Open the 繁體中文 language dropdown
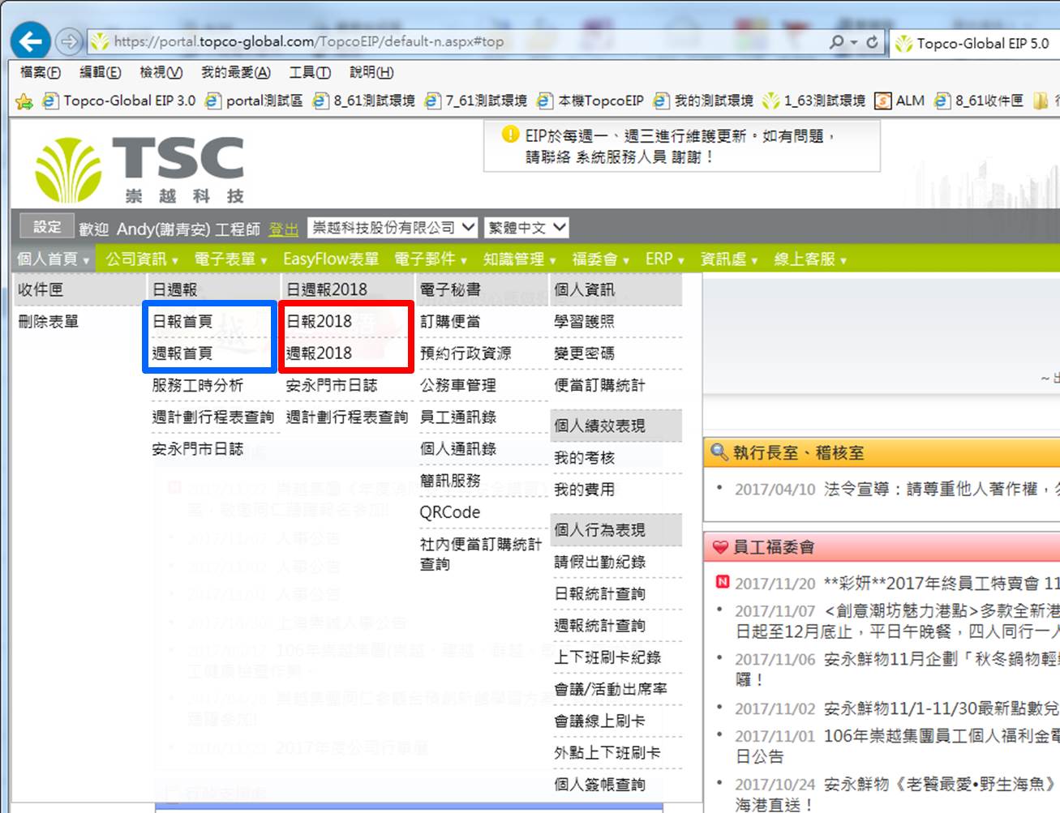This screenshot has width=1060, height=813. (526, 228)
